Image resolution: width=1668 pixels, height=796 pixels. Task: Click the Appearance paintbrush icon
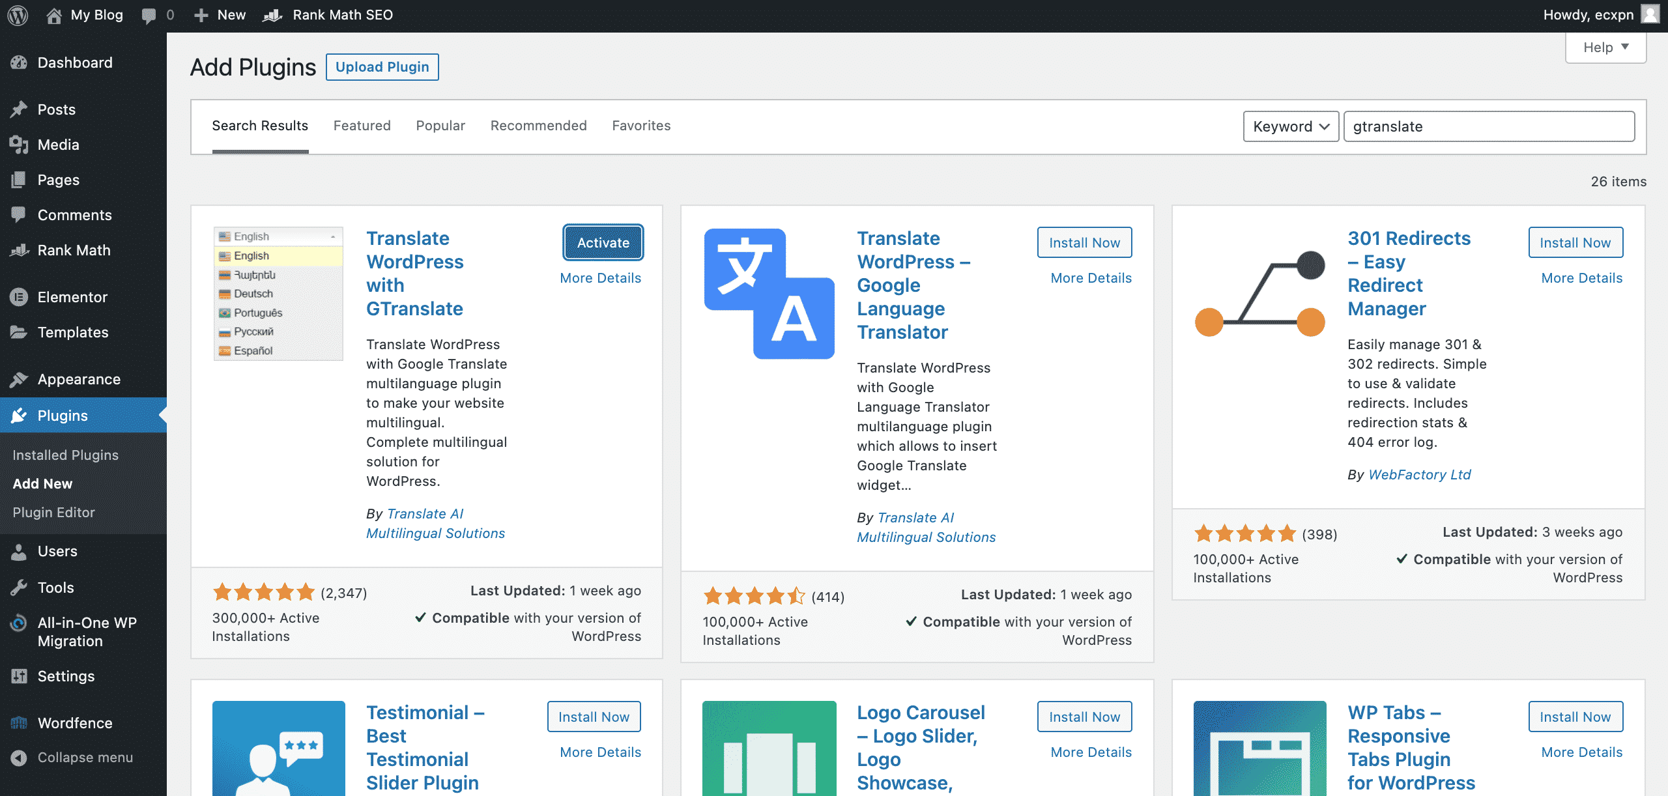tap(19, 379)
